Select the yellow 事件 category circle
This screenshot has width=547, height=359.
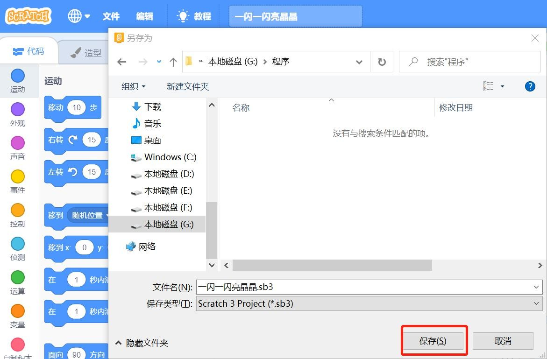(x=17, y=176)
